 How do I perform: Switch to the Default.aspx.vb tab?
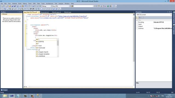coord(56,12)
